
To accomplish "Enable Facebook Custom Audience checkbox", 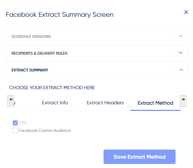I will pos(15,130).
